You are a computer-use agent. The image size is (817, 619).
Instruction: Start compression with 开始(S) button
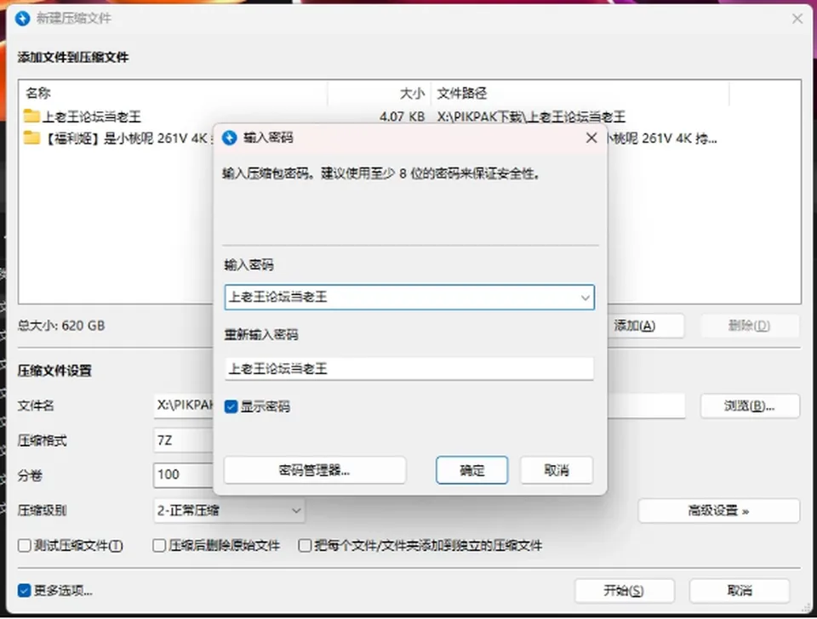coord(624,591)
